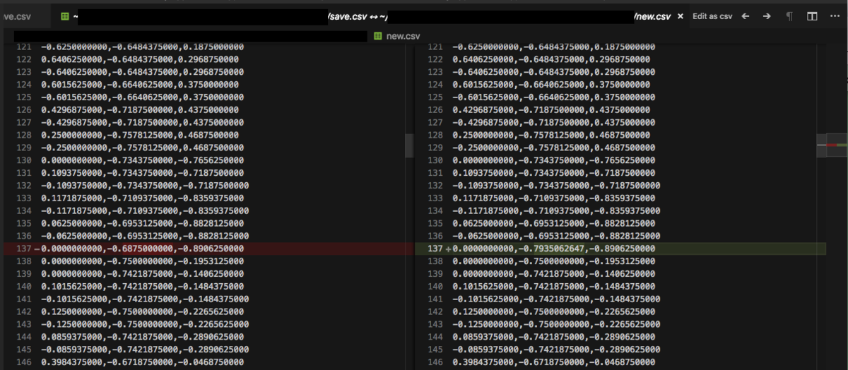Click the left pane's vertical scrollbar thumb
Screen dimensions: 848x370
(408, 145)
